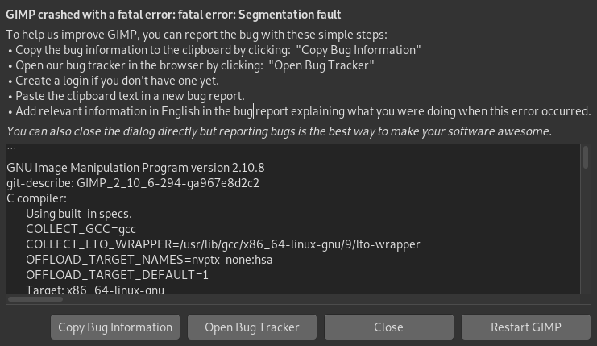Place cursor on the GIMP version 2.10.8 line
Screen dimensions: 597x346
pyautogui.click(x=135, y=168)
